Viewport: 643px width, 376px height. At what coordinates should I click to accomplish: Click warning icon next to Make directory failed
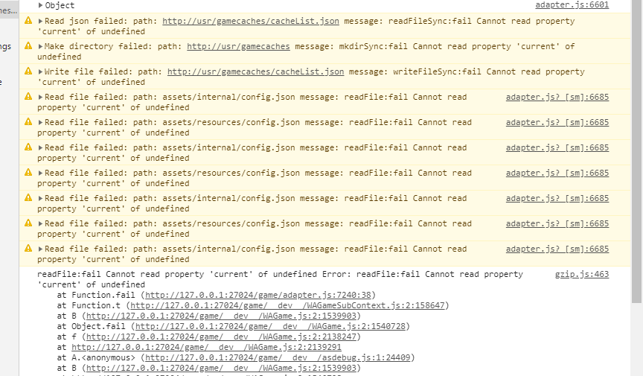tap(28, 46)
